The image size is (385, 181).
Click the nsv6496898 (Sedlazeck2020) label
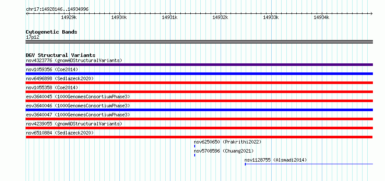point(60,78)
